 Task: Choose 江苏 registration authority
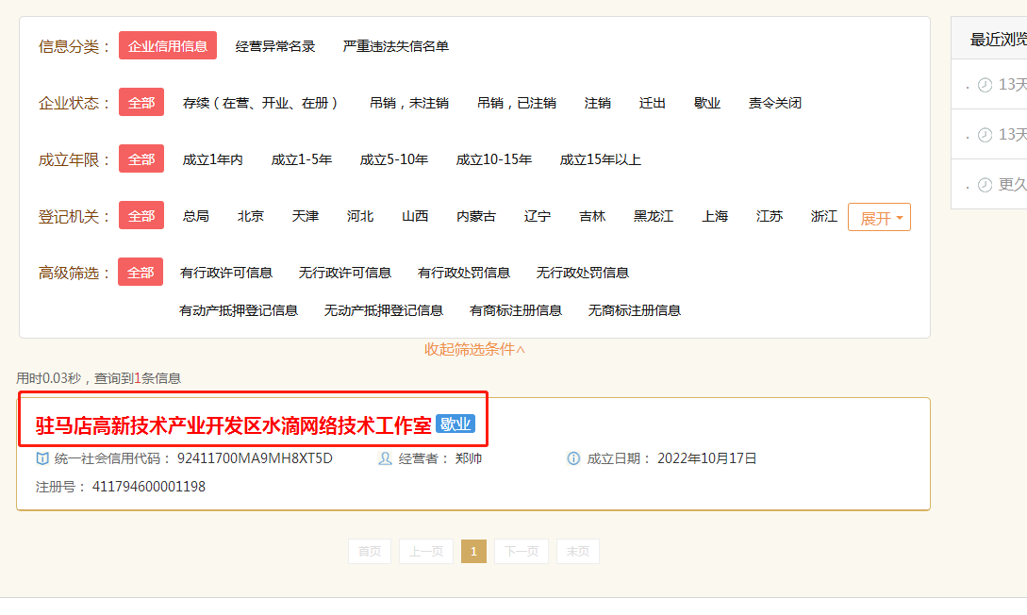click(770, 216)
